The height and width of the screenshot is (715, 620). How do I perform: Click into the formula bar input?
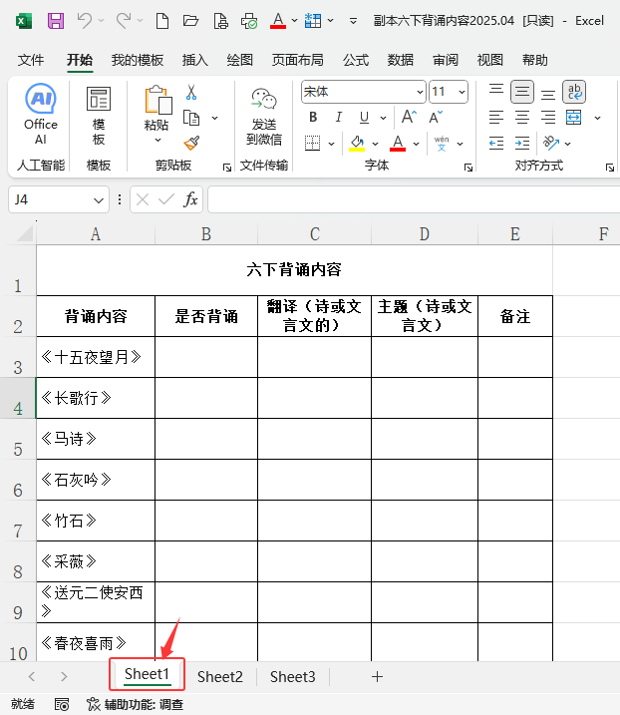[x=414, y=199]
